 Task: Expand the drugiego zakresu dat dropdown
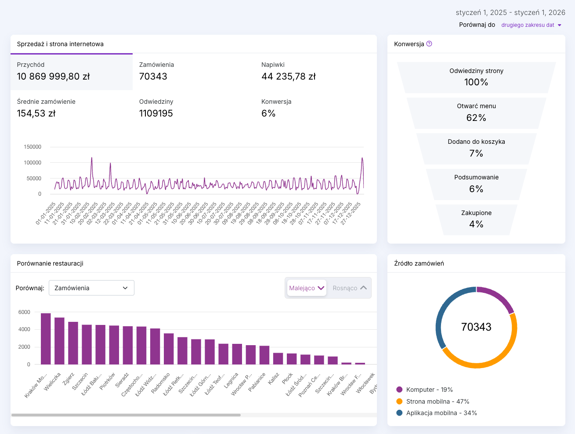point(531,25)
